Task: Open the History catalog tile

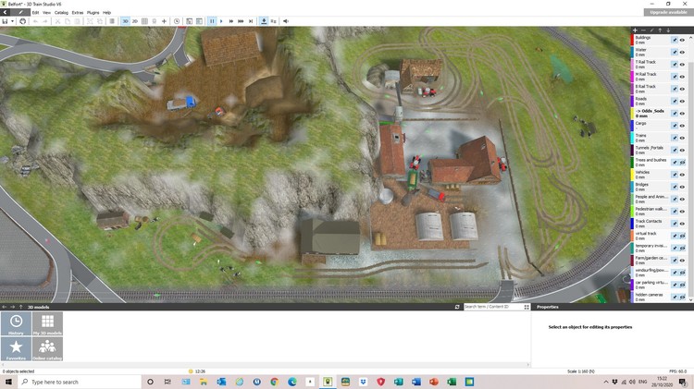Action: pyautogui.click(x=17, y=323)
